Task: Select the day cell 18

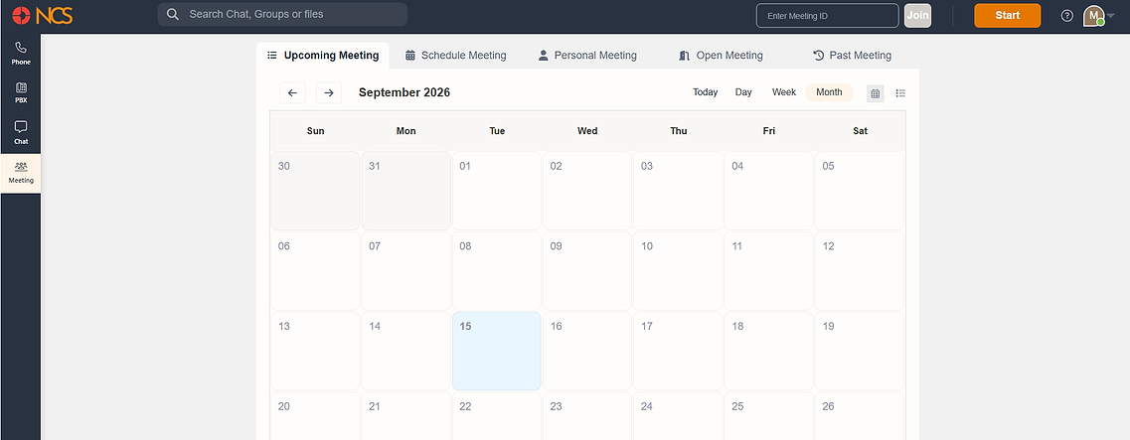Action: pos(769,351)
